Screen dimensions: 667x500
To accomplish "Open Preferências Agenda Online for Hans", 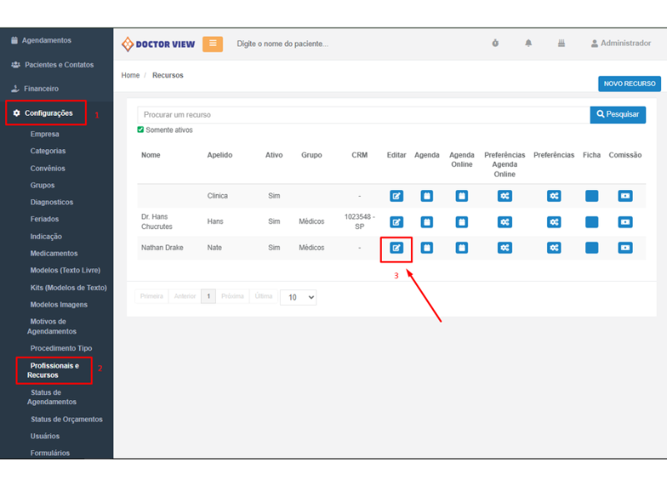I will tap(504, 222).
